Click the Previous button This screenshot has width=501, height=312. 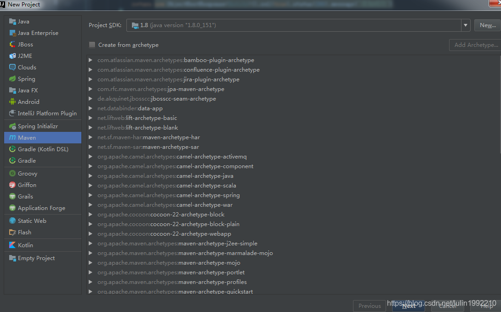[x=370, y=306]
